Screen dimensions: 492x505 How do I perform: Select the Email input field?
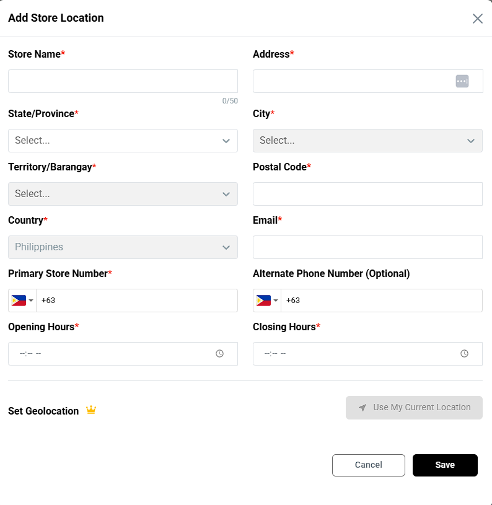pos(367,247)
